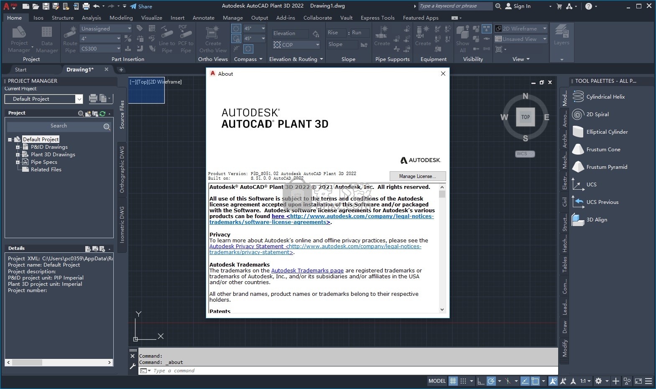Viewport: 656px width, 389px height.
Task: Save the drawing with the Save icon
Action: point(46,6)
